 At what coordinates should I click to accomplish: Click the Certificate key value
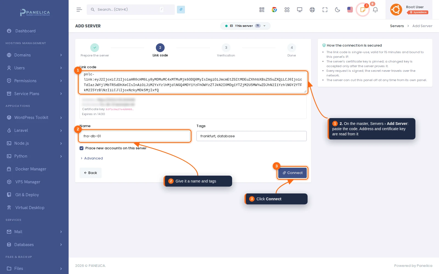pyautogui.click(x=120, y=109)
